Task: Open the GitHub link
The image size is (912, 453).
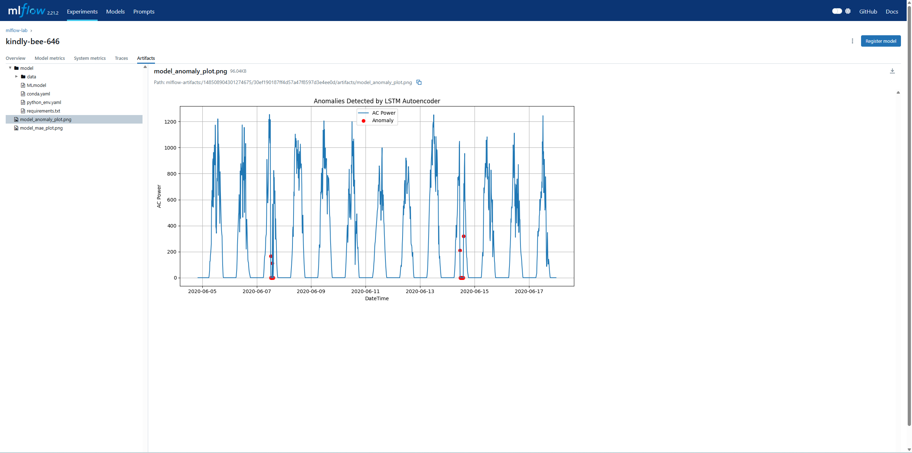Action: coord(868,11)
